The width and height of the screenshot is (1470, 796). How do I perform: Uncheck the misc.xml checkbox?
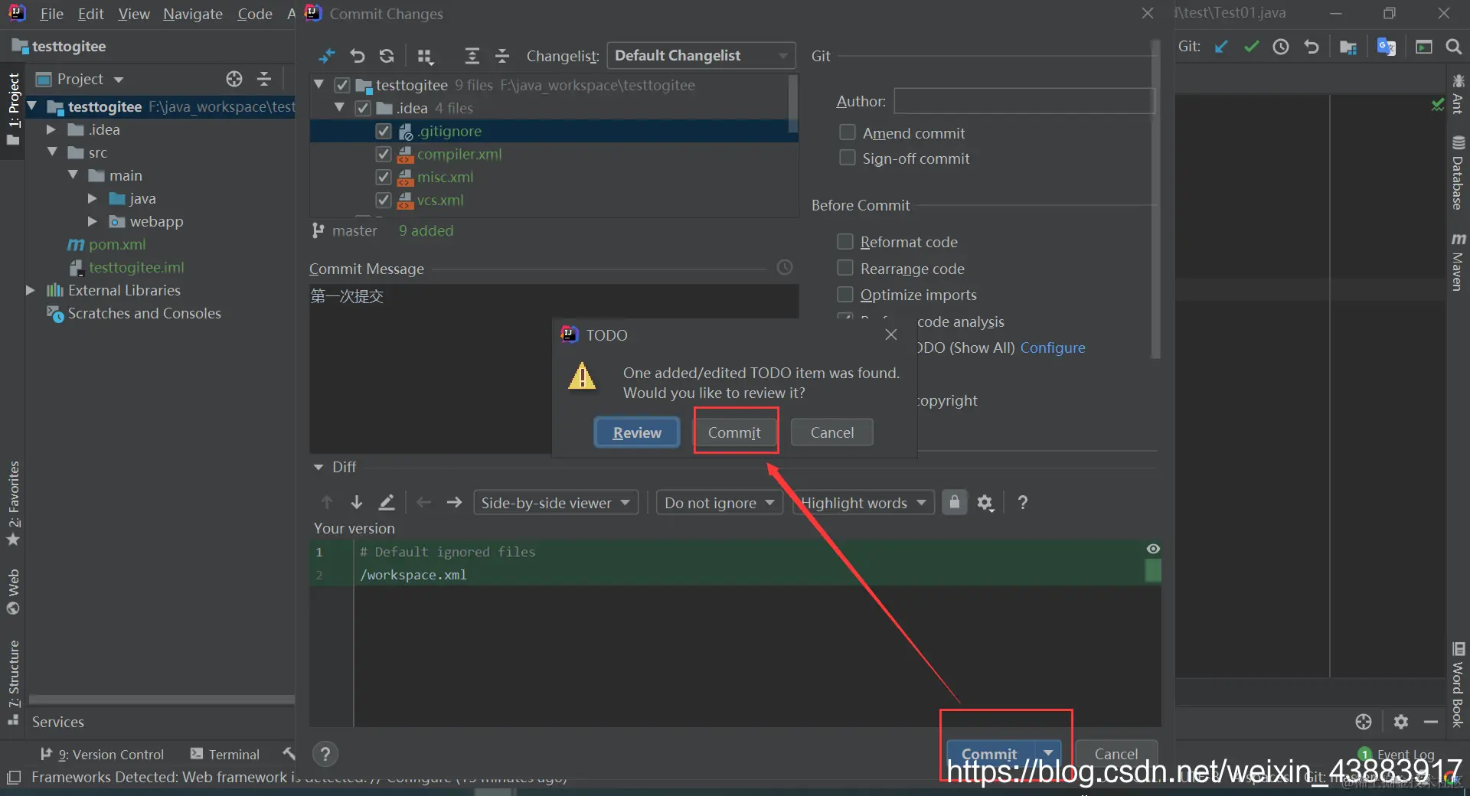(384, 177)
